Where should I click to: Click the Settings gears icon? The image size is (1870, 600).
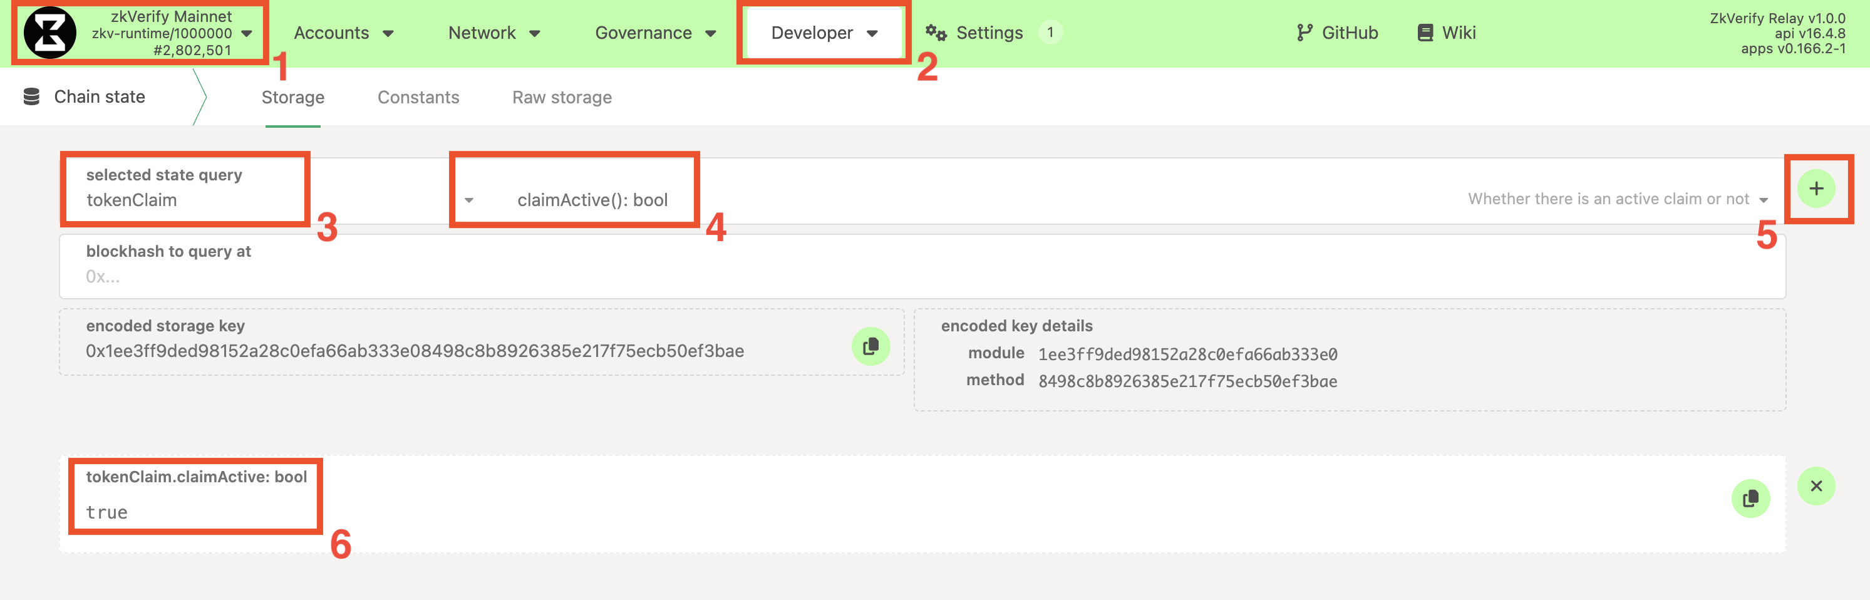935,33
